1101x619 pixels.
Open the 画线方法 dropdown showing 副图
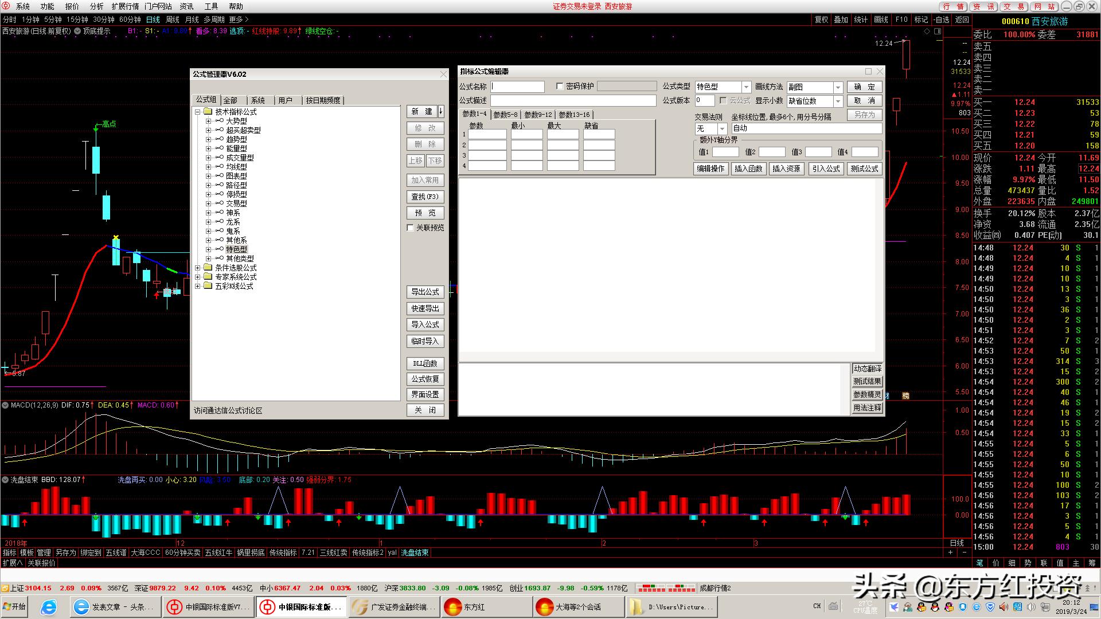pos(838,87)
